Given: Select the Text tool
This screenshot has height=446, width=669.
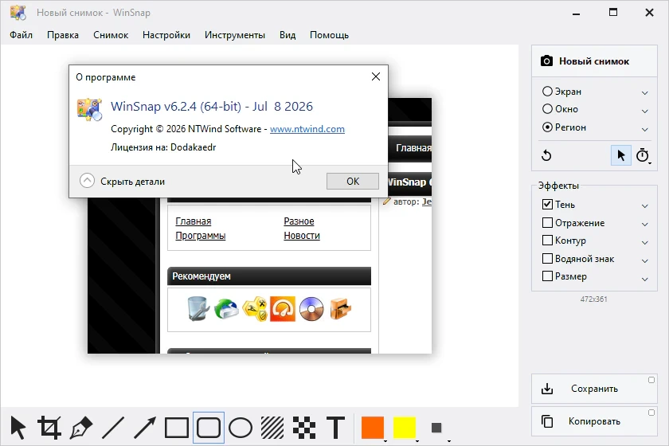Looking at the screenshot, I should coord(336,428).
